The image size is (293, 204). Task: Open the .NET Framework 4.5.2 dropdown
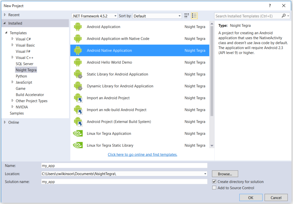click(94, 16)
